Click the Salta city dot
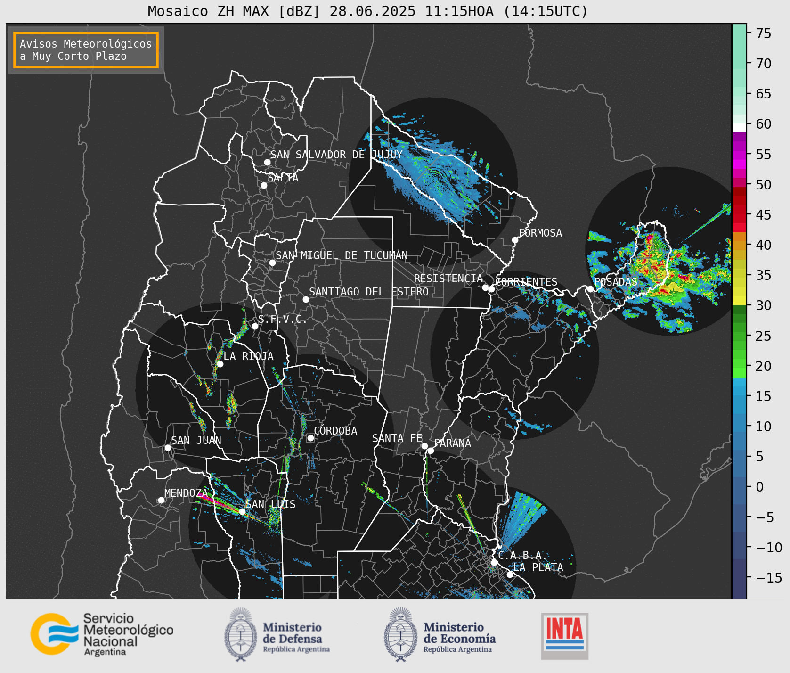The height and width of the screenshot is (673, 790). (x=264, y=185)
